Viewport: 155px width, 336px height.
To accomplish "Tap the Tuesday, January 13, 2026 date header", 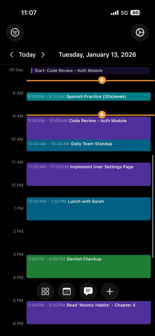I will pyautogui.click(x=97, y=55).
